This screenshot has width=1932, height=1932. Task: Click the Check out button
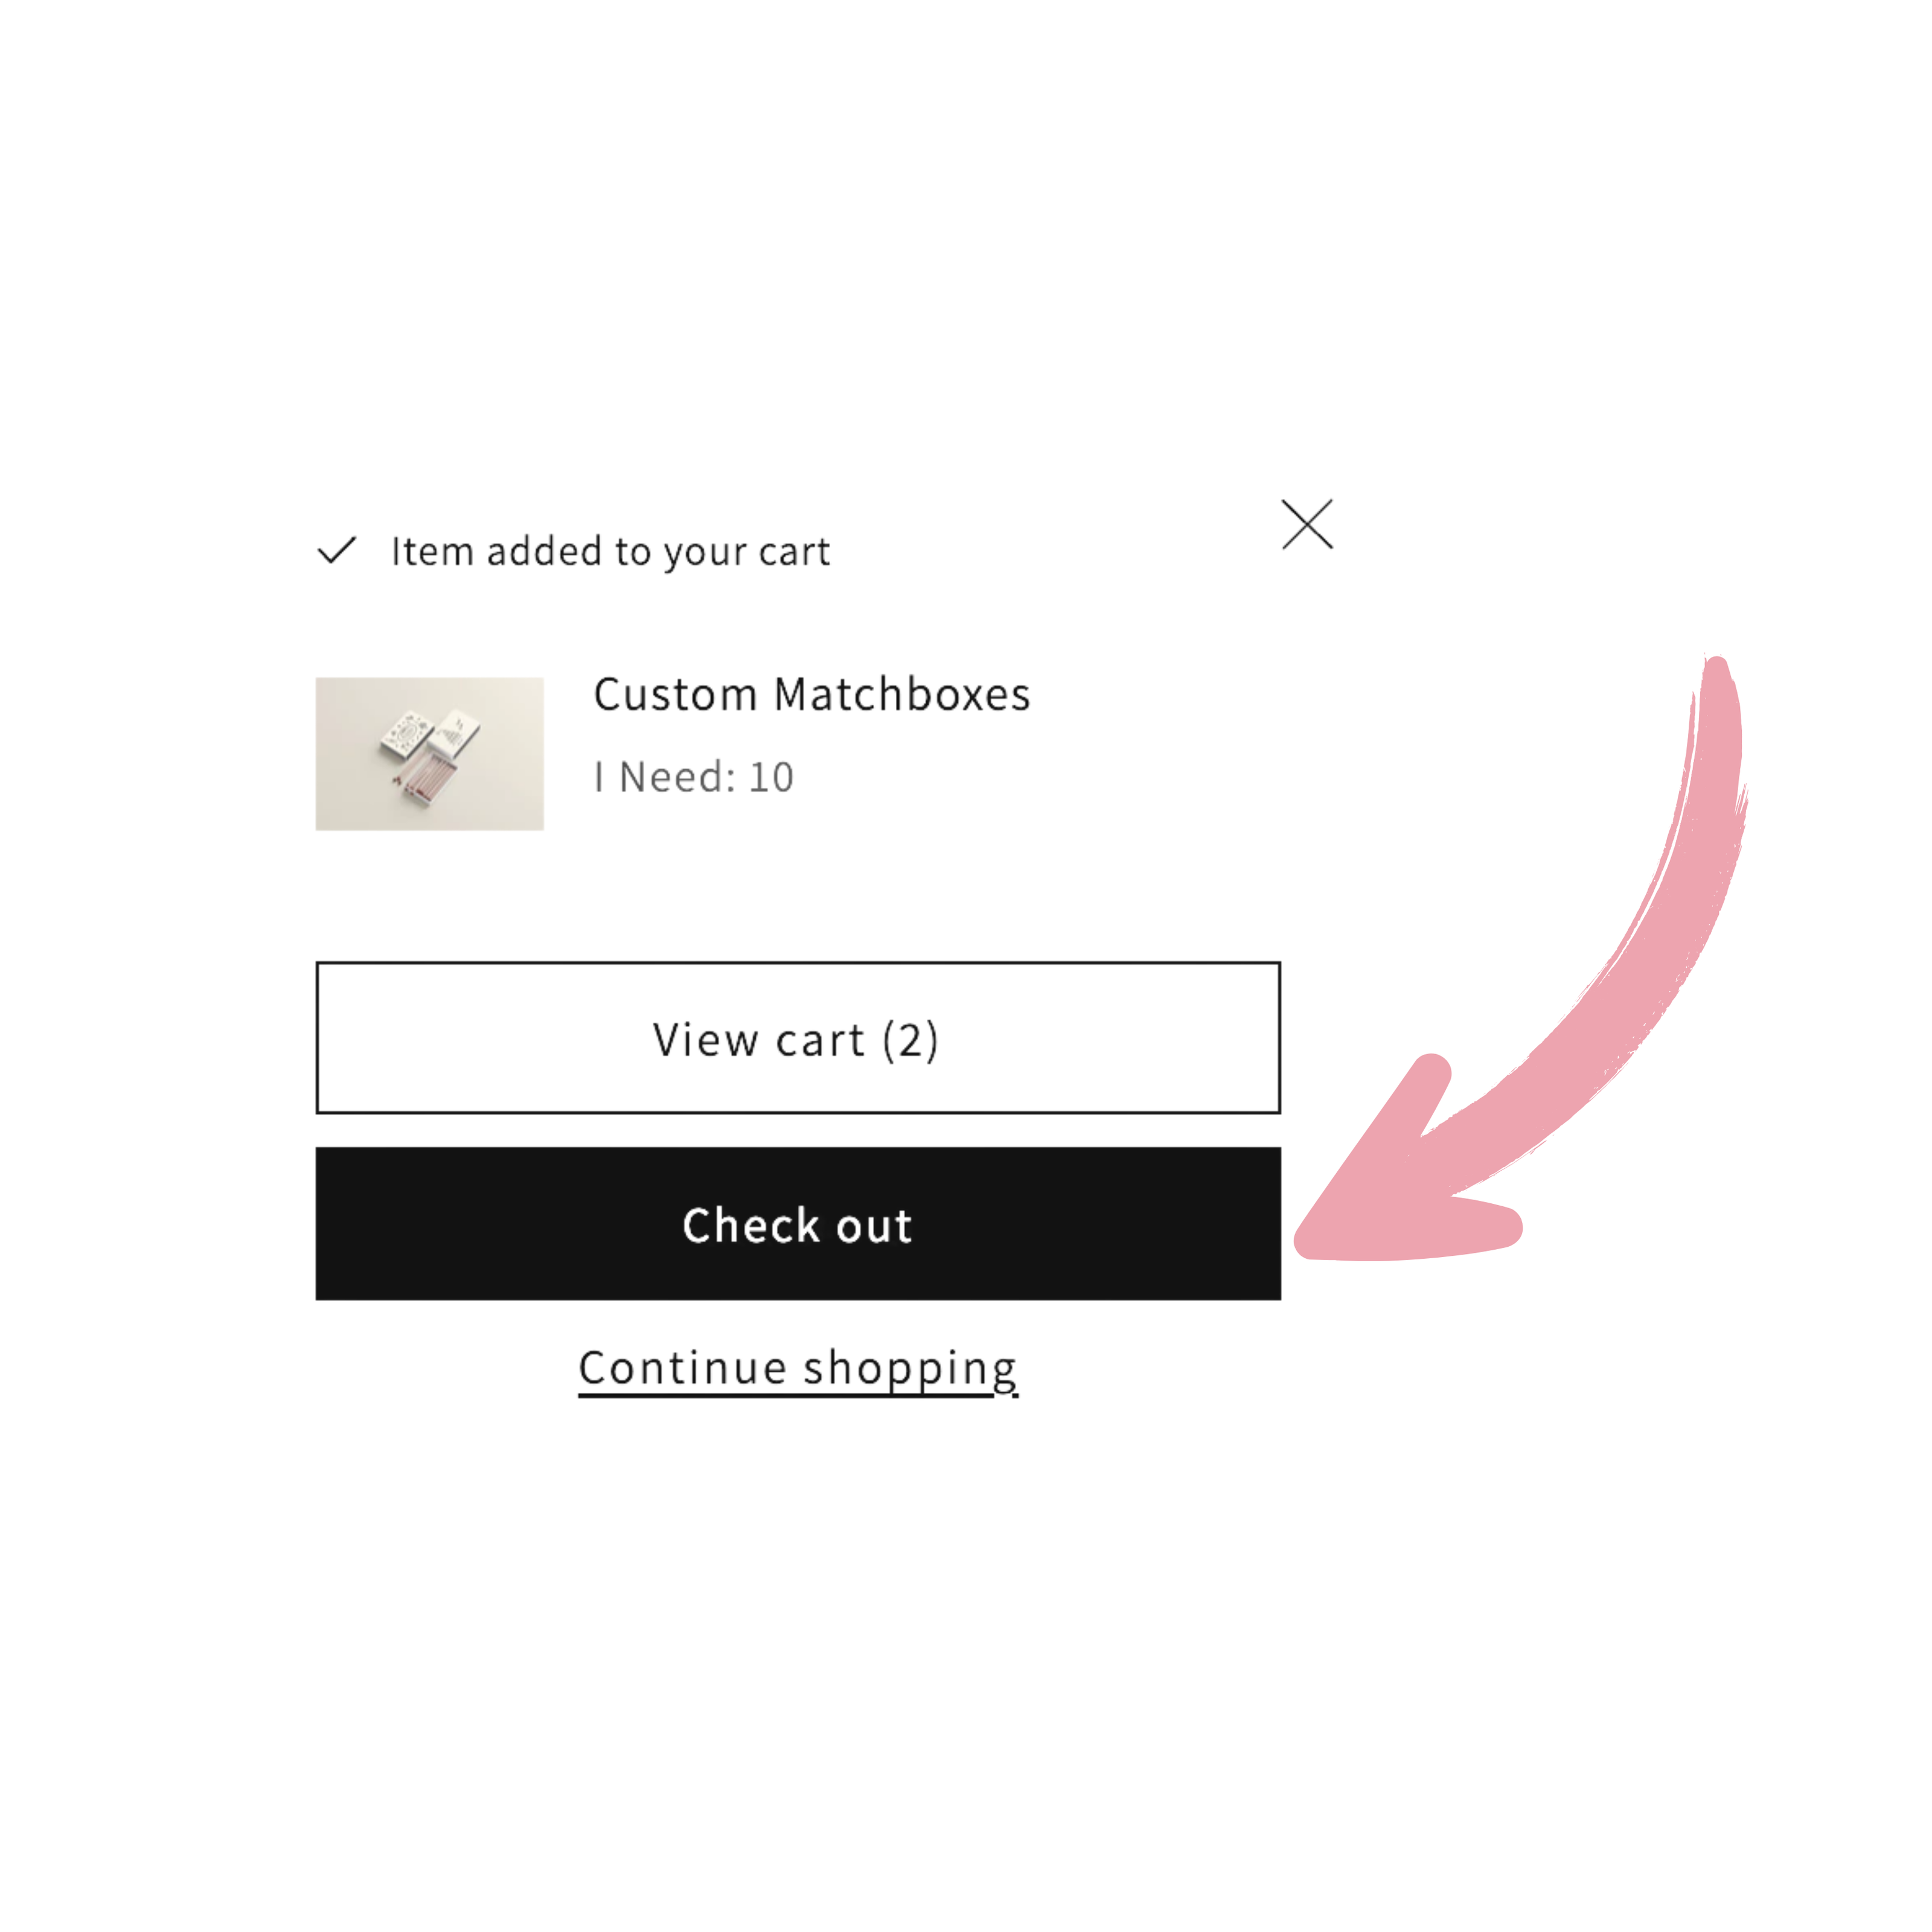tap(798, 1224)
